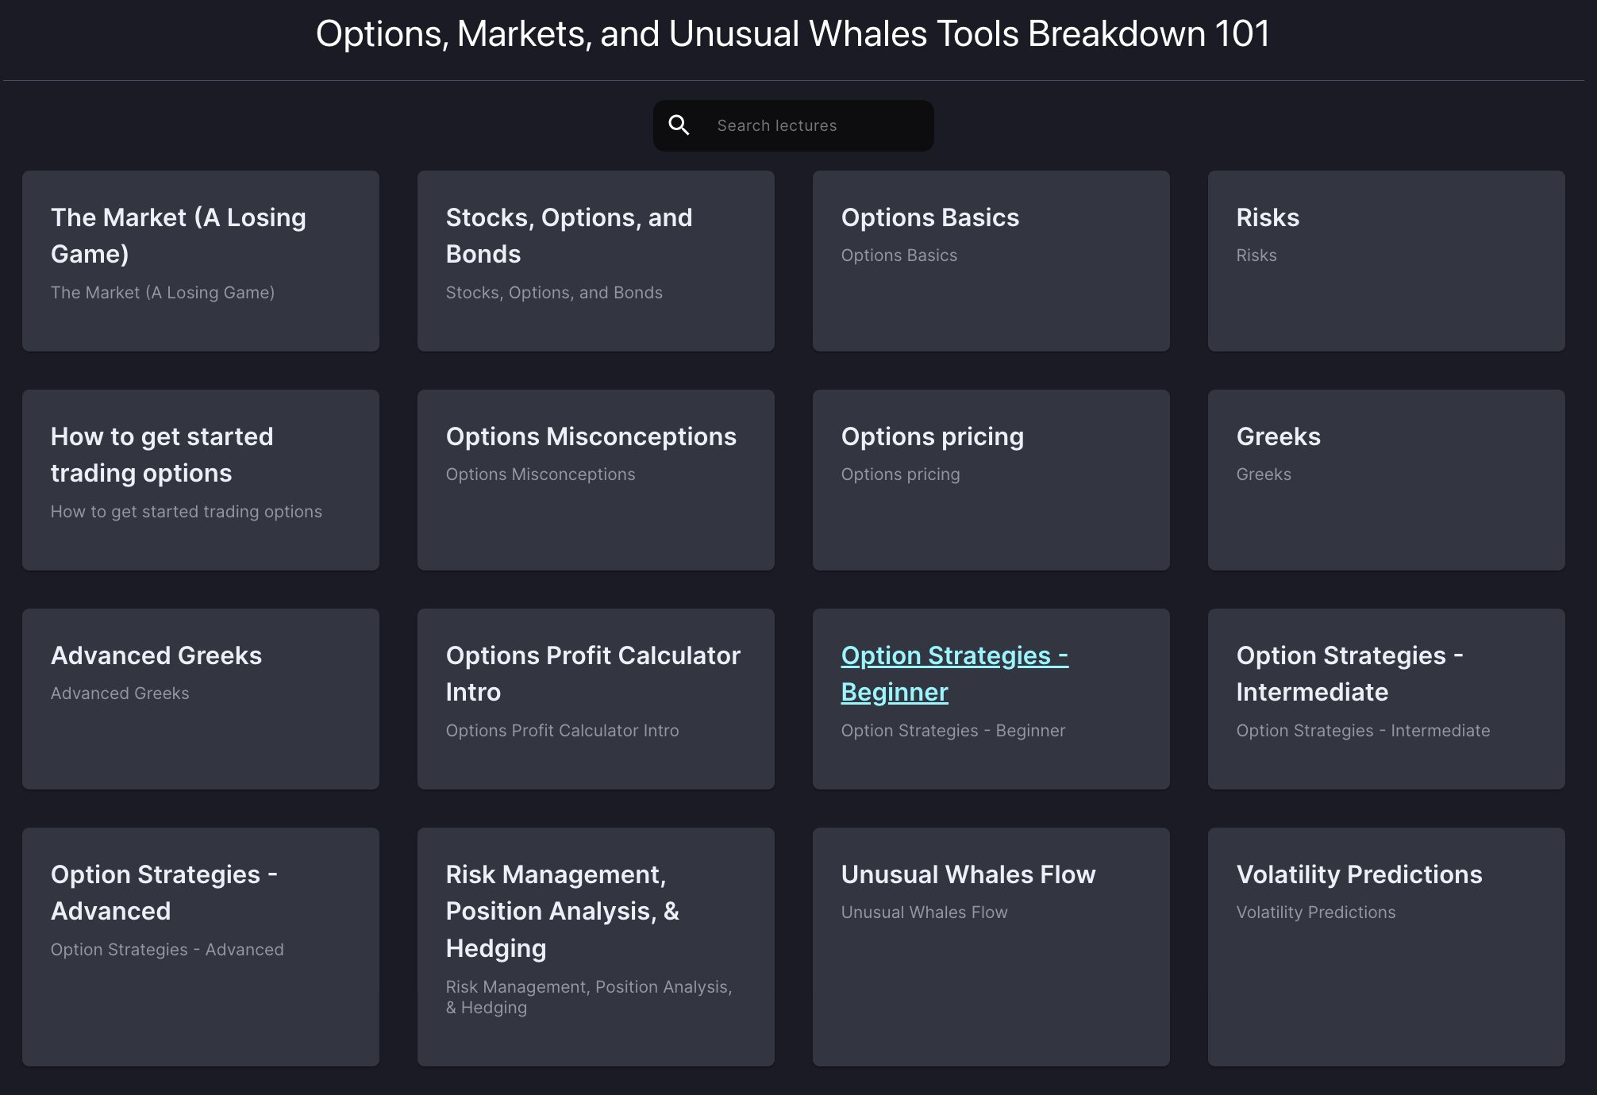Open How to get started trading options title
The width and height of the screenshot is (1597, 1095).
[x=162, y=455]
